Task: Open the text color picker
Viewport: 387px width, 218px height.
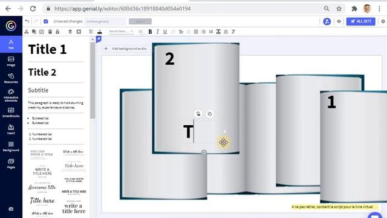Action: tap(99, 31)
